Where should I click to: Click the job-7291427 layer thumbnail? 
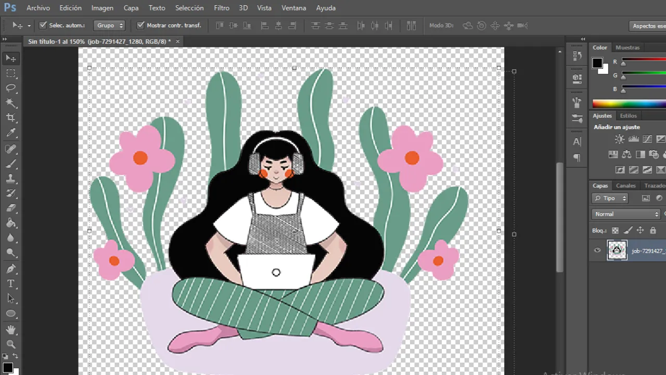[617, 251]
